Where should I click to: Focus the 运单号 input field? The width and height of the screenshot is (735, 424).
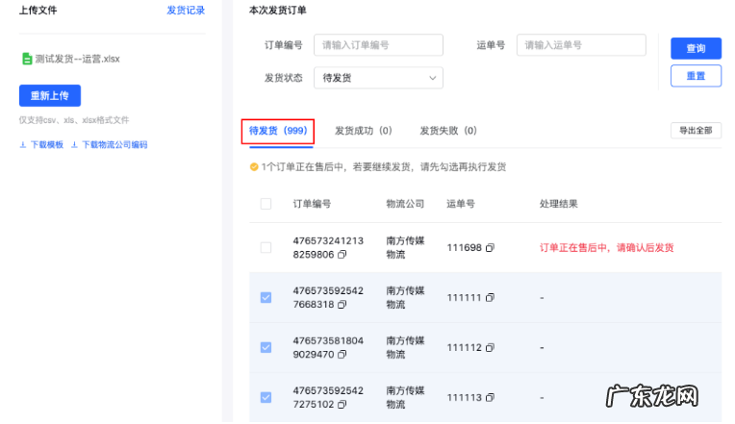(x=581, y=45)
